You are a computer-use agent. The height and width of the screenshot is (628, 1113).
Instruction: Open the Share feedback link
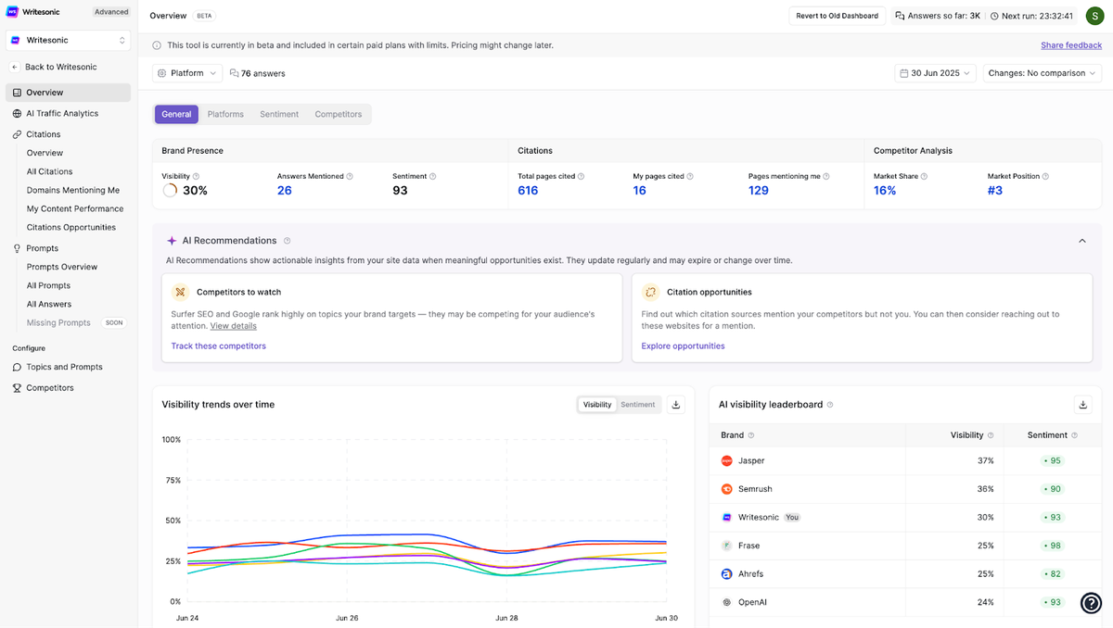[1071, 45]
